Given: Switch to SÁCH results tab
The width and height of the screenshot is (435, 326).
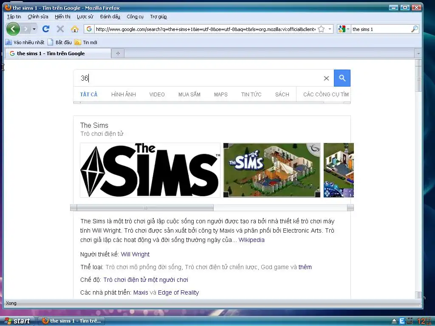Looking at the screenshot, I should [x=282, y=94].
